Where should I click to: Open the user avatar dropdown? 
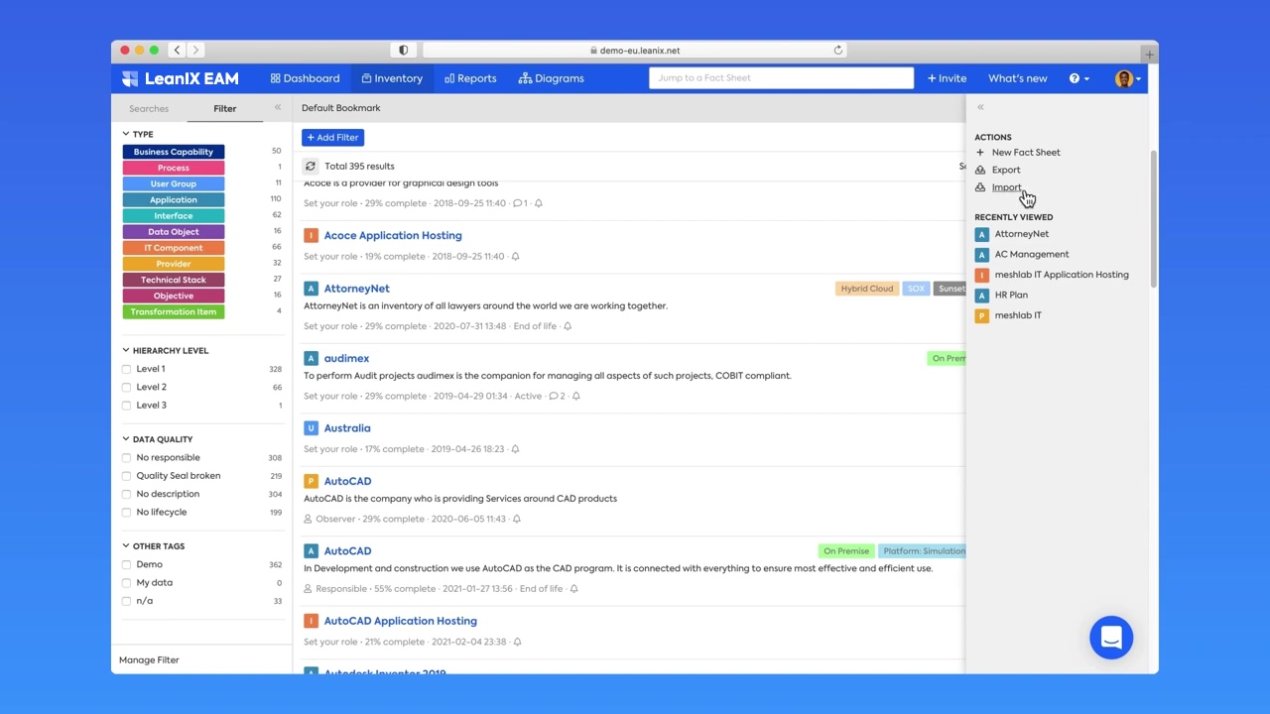point(1127,78)
